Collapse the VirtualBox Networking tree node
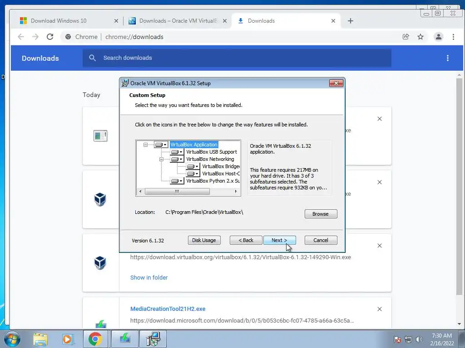 point(161,159)
